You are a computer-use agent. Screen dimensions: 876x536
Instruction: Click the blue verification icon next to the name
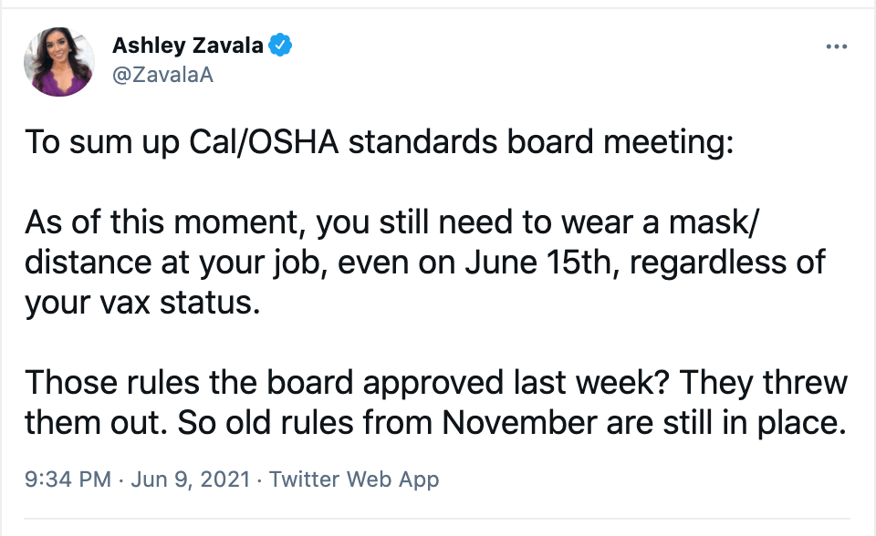tap(281, 44)
